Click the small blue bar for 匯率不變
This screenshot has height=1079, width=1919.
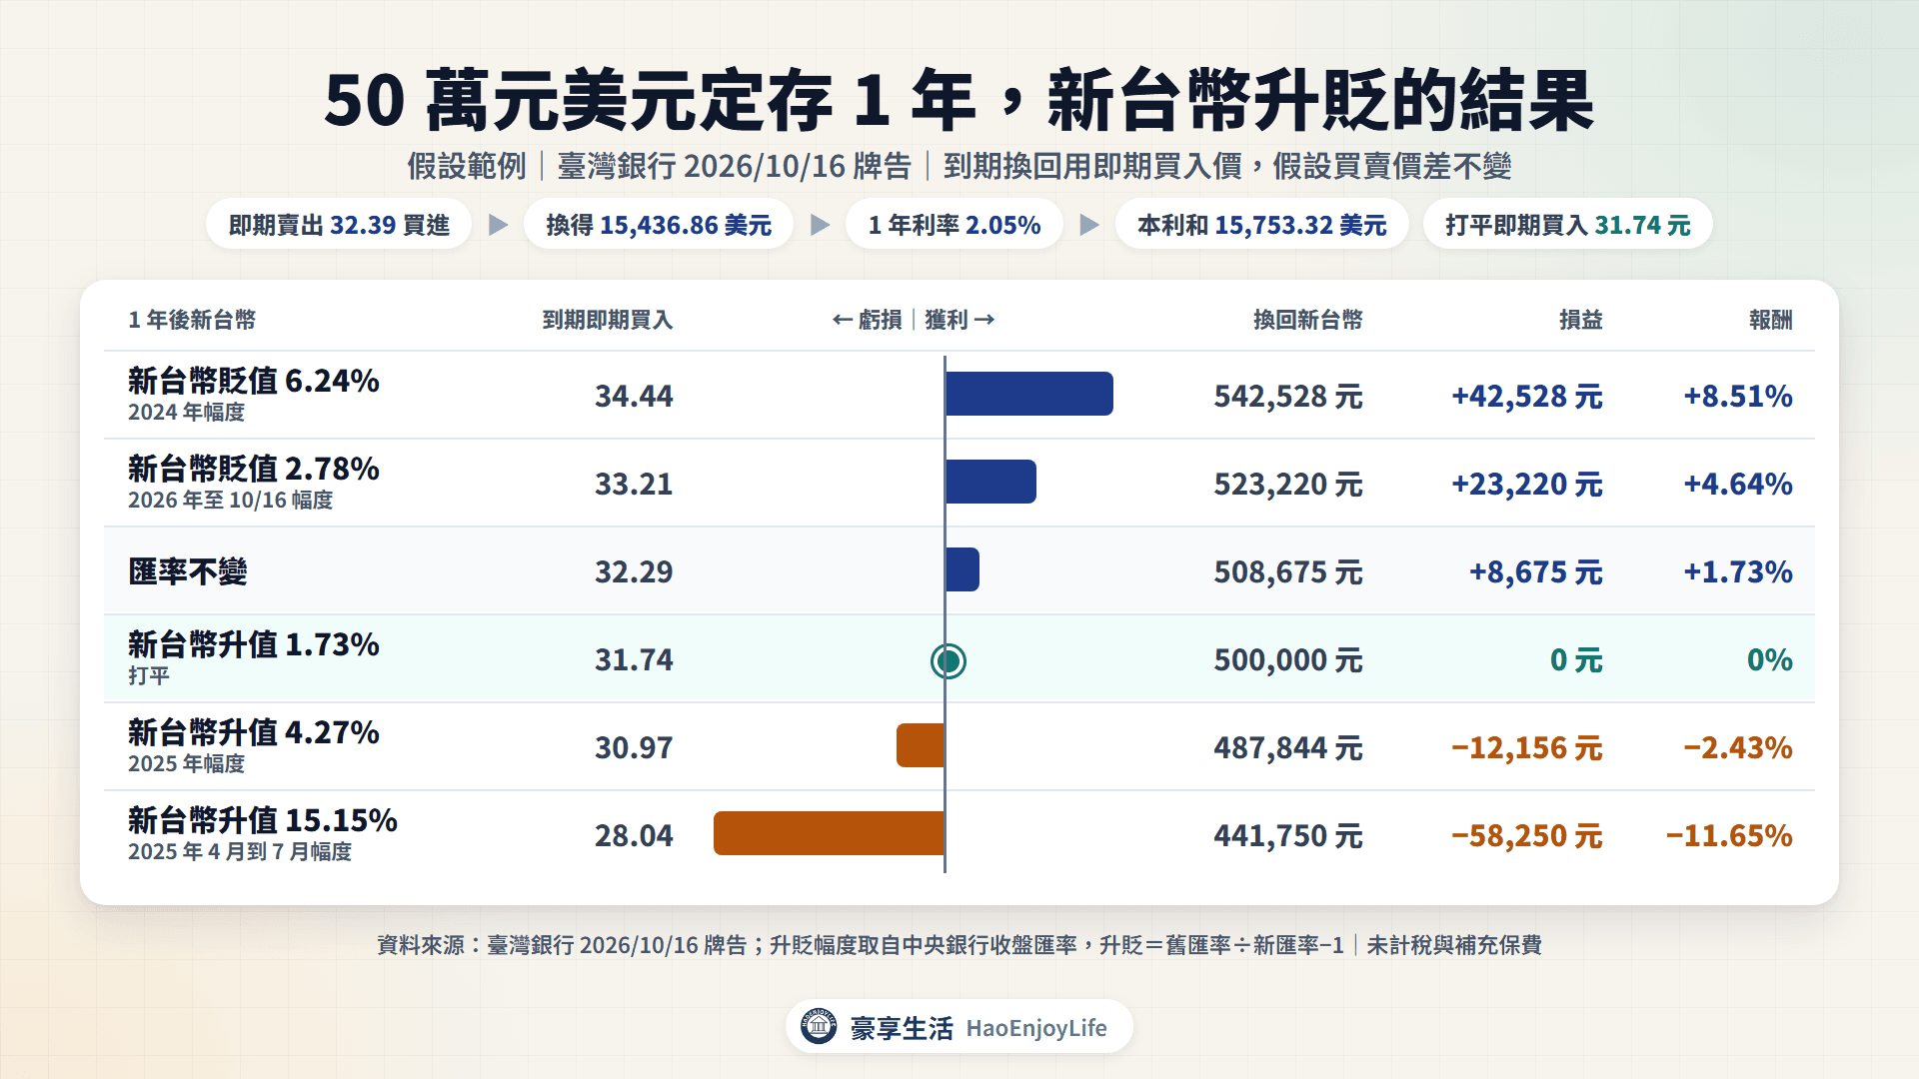(962, 569)
